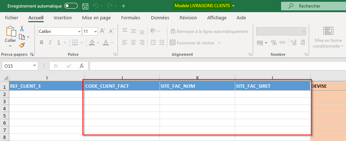The height and width of the screenshot is (141, 346).
Task: Expand Fusionner et centrer dropdown arrow
Action: (219, 43)
